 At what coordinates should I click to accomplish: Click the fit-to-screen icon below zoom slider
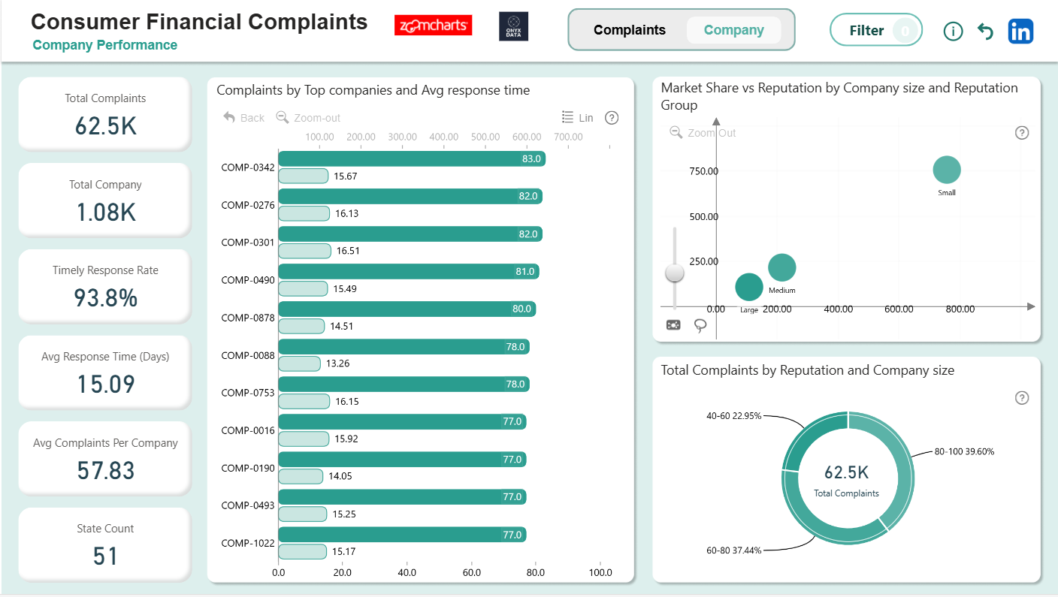point(673,325)
